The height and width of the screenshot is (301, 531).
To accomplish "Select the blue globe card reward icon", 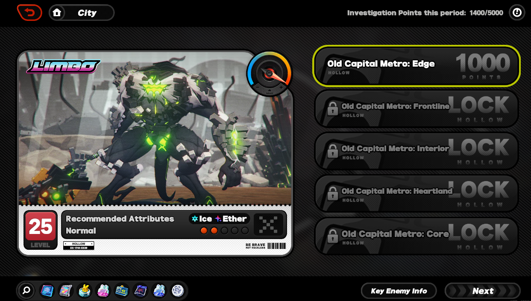I will point(47,291).
